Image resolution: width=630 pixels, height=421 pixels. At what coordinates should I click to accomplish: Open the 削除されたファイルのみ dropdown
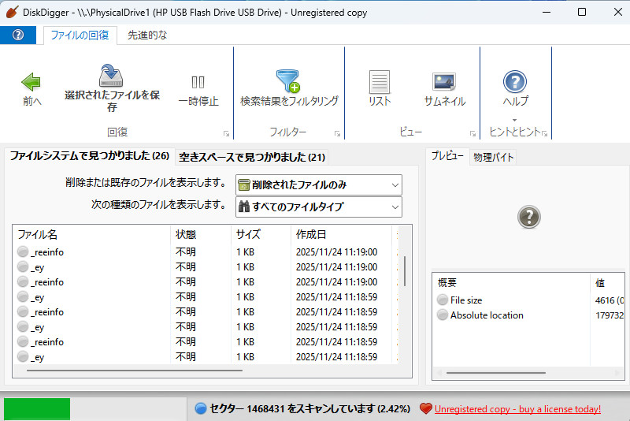click(319, 185)
